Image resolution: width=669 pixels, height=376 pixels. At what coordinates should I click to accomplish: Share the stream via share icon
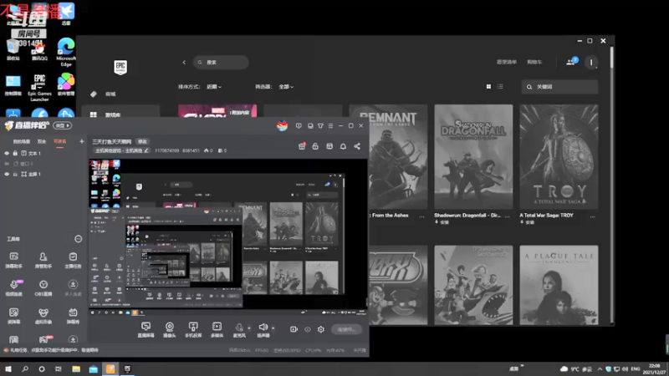click(357, 146)
